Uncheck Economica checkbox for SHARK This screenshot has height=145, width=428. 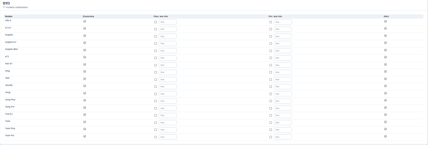(x=85, y=86)
